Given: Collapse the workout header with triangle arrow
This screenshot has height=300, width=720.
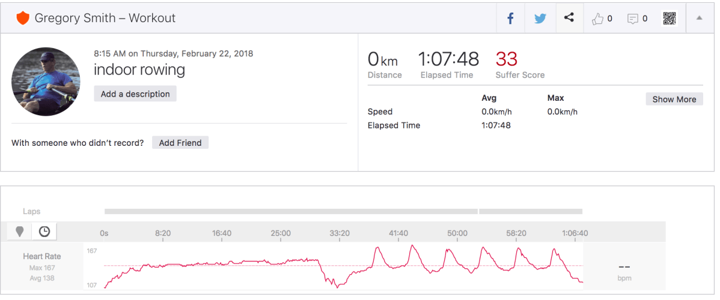Looking at the screenshot, I should click(x=699, y=19).
